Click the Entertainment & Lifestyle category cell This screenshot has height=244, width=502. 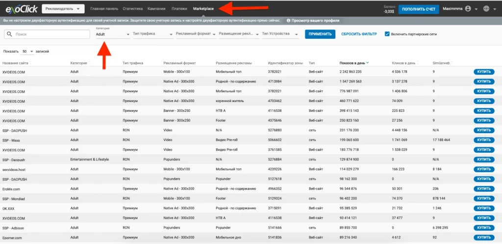click(90, 160)
